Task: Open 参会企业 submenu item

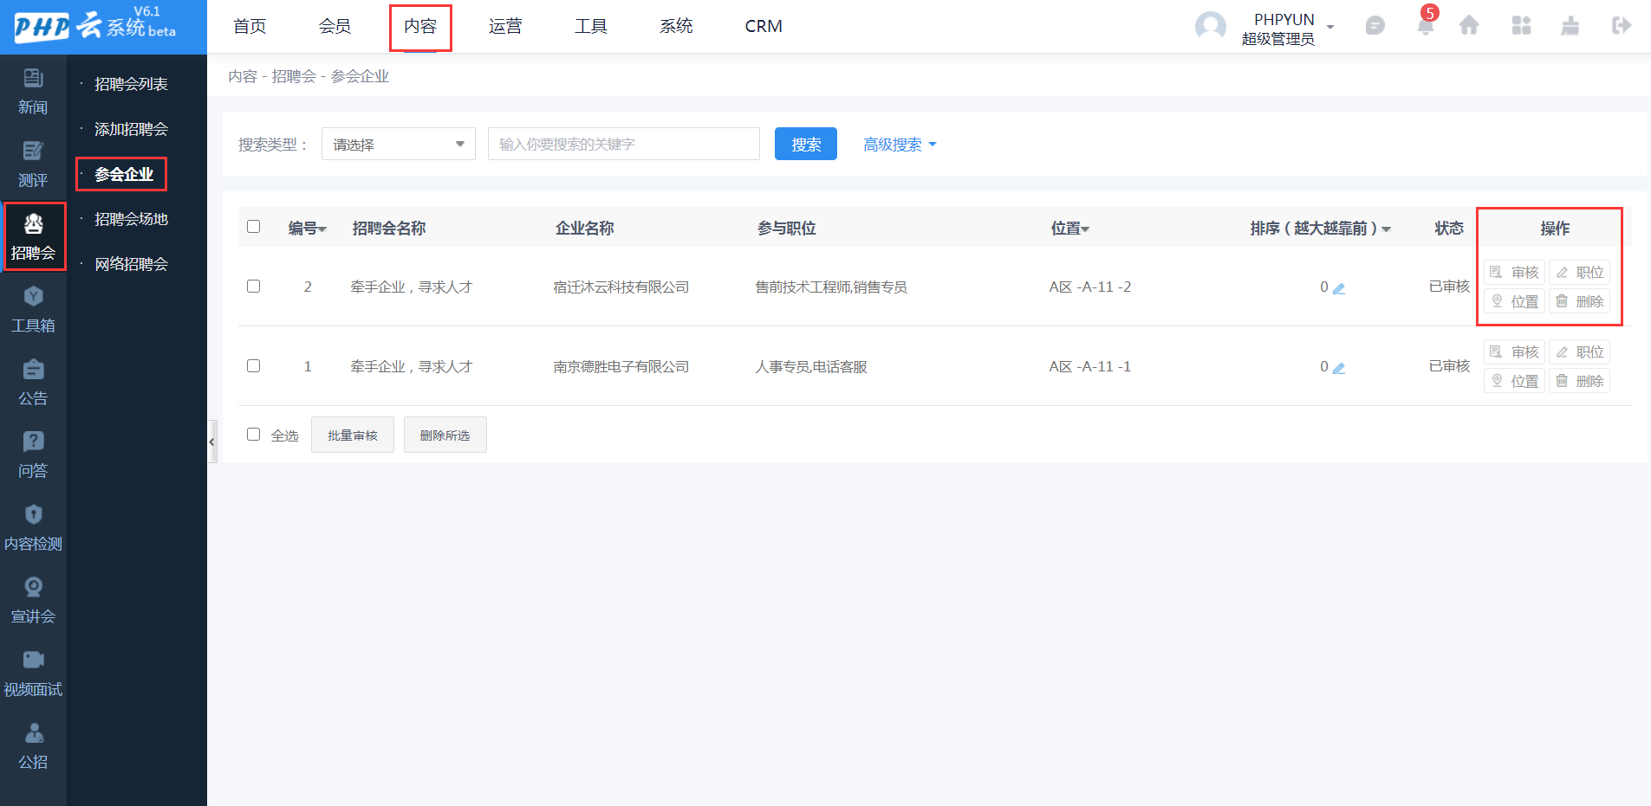Action: (124, 174)
